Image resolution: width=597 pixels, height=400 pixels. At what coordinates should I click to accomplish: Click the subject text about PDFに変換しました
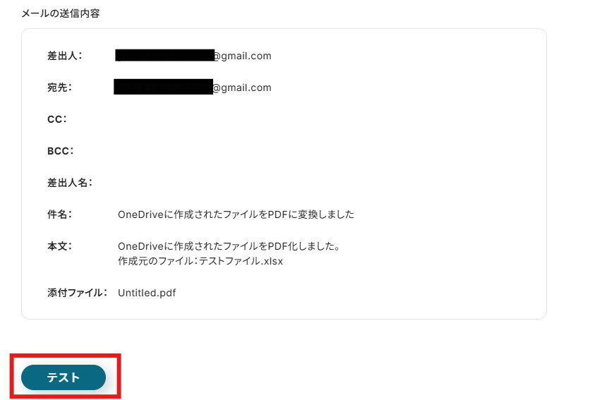pos(236,214)
